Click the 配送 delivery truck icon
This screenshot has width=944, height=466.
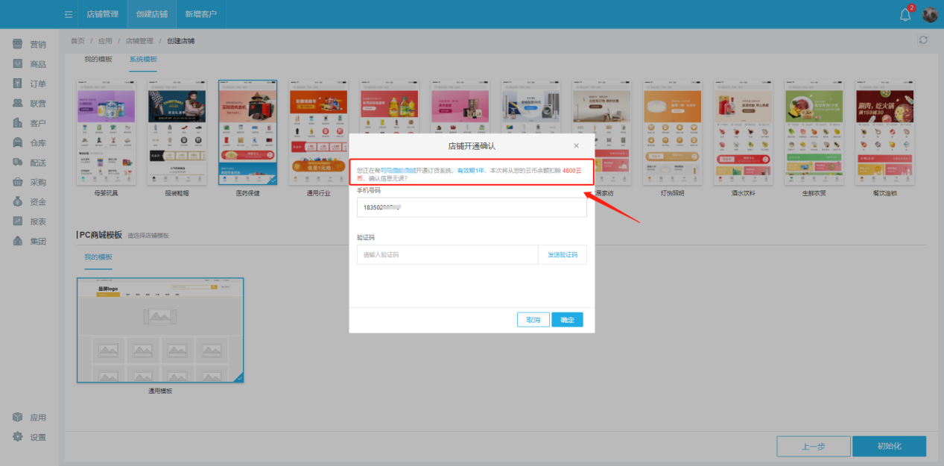(x=17, y=163)
